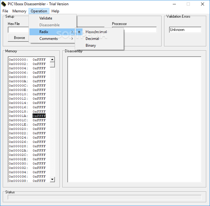
Task: Select memory address 0x000016 row
Action: pyautogui.click(x=27, y=107)
